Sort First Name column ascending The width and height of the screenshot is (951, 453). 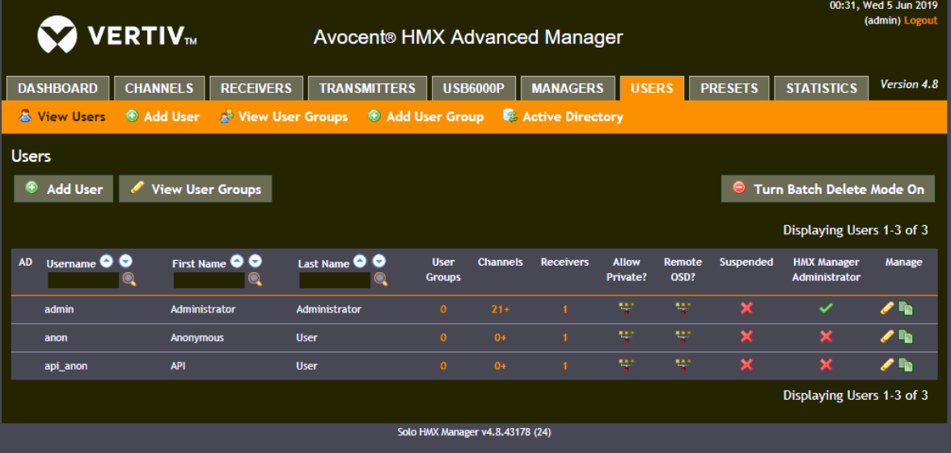[237, 262]
